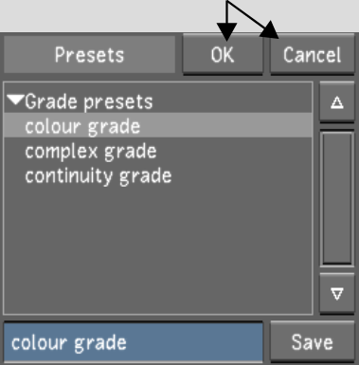The width and height of the screenshot is (359, 365).
Task: Click the scroll down triangle arrow
Action: [x=337, y=294]
